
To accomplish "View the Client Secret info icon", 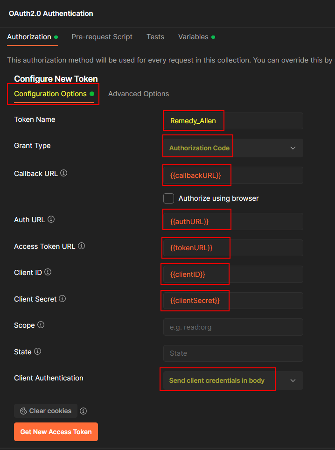I will click(x=62, y=299).
